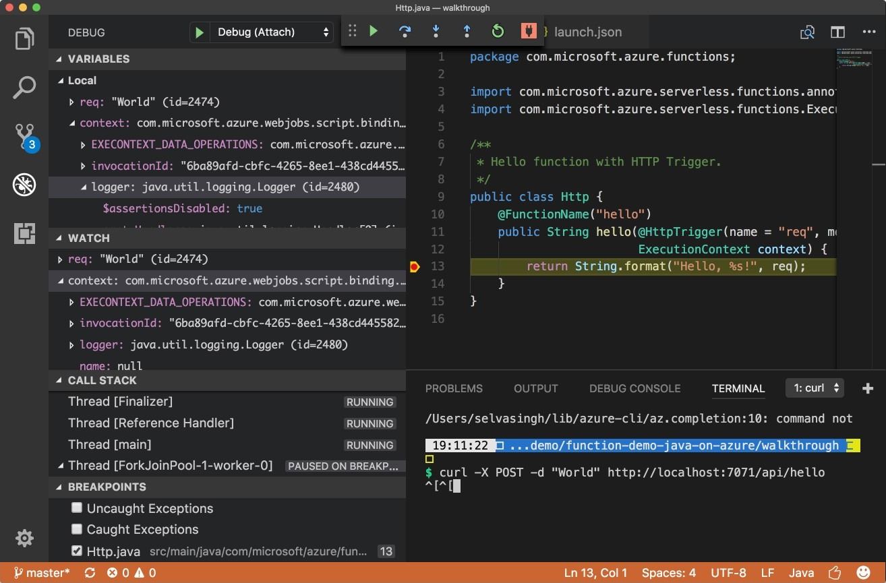Select the Step Over icon
Viewport: 886px width, 583px height.
point(405,31)
